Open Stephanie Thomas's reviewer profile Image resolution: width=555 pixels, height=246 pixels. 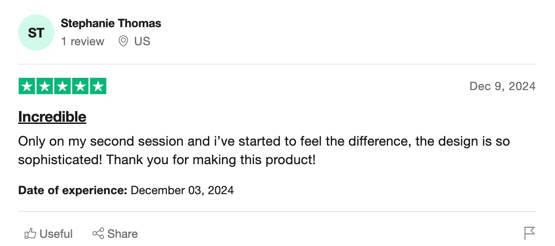pyautogui.click(x=111, y=23)
